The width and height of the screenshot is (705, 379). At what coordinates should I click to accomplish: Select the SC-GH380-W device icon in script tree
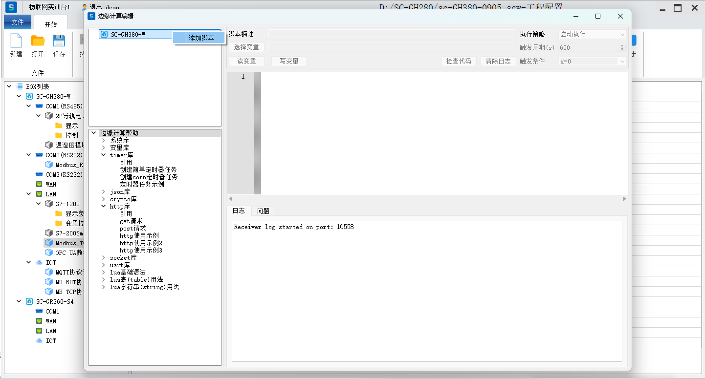[x=104, y=35]
